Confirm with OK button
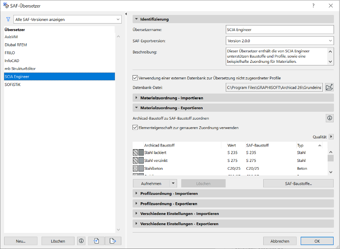 pyautogui.click(x=317, y=241)
